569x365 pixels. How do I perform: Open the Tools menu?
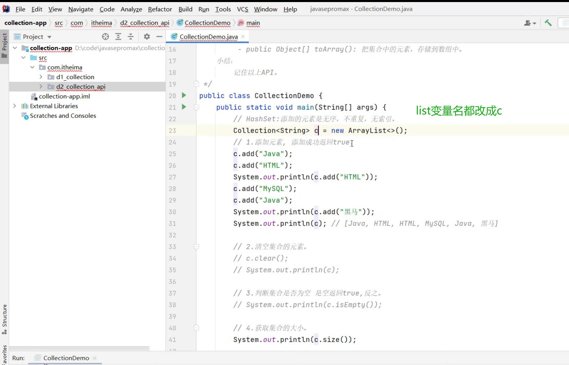click(x=223, y=9)
